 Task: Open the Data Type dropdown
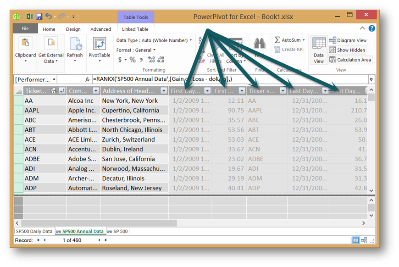point(154,40)
